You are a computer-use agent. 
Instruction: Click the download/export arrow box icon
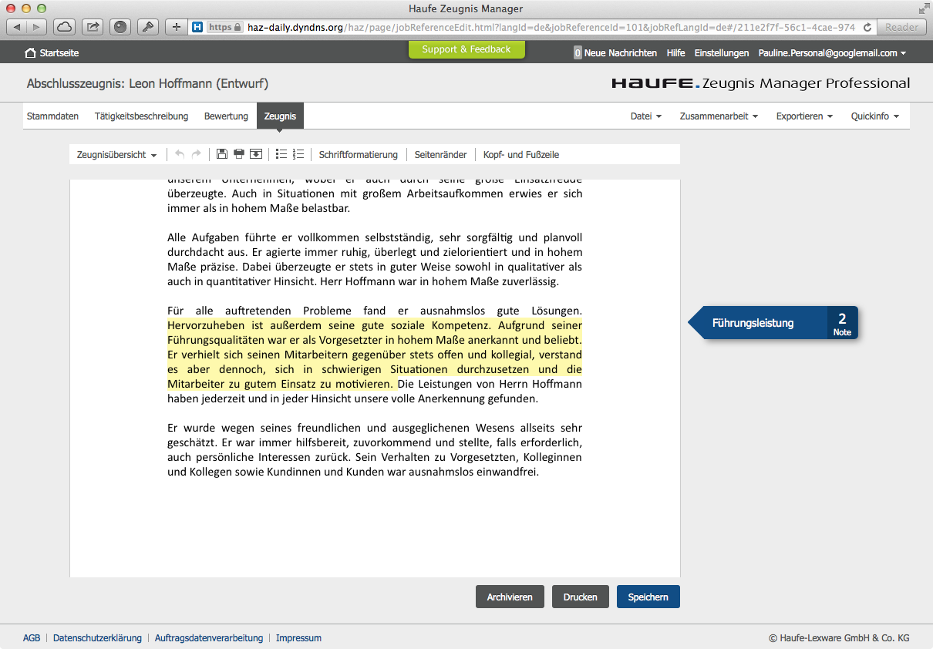256,154
